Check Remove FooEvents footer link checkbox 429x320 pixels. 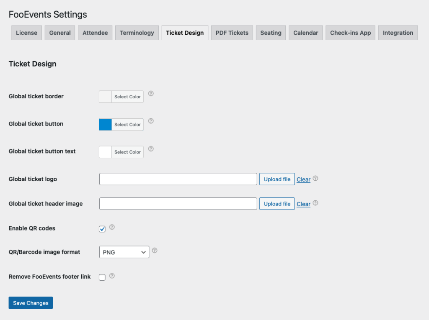pyautogui.click(x=102, y=277)
